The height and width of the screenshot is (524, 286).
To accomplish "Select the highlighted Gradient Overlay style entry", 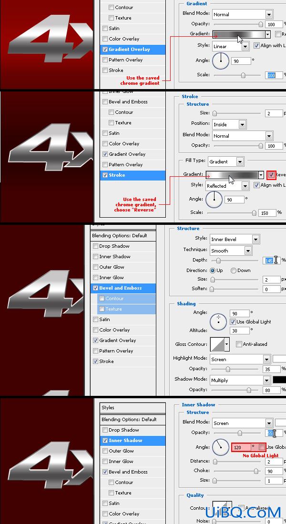I will tap(133, 50).
